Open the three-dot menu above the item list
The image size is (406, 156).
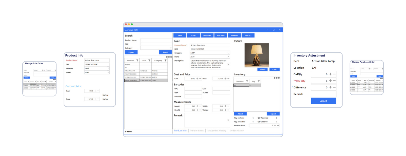point(169,57)
